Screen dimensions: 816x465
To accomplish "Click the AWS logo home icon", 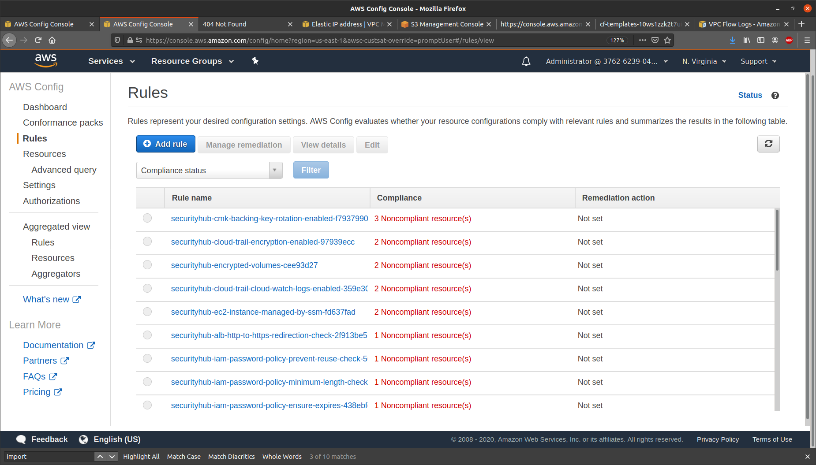I will [46, 61].
